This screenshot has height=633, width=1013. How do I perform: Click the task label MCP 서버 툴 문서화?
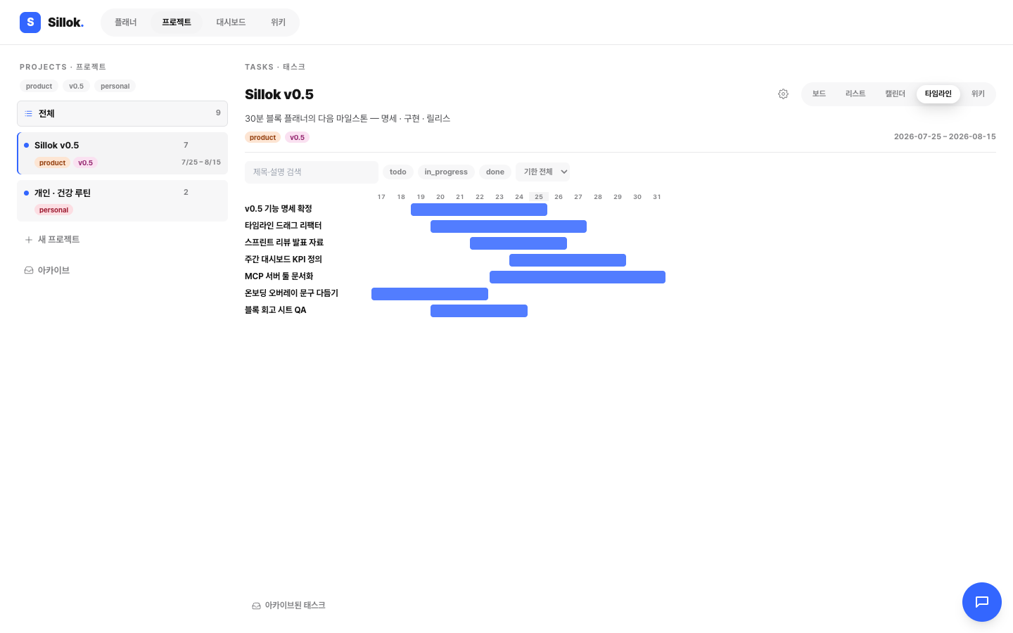coord(279,276)
